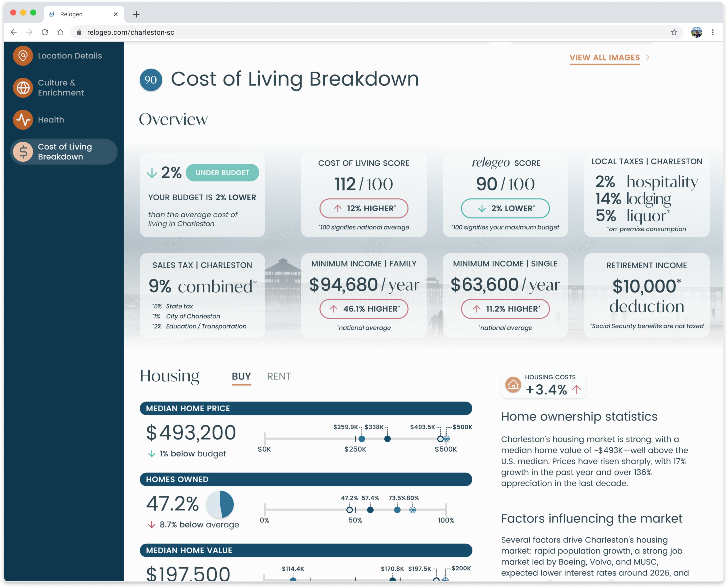The width and height of the screenshot is (728, 588).
Task: Click the browser forward arrow
Action: 29,32
